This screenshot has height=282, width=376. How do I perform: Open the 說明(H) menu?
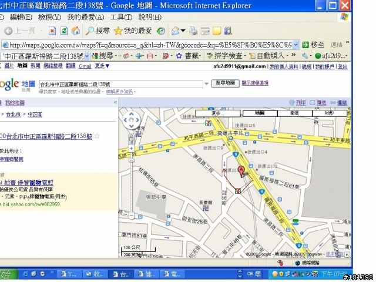coord(150,17)
